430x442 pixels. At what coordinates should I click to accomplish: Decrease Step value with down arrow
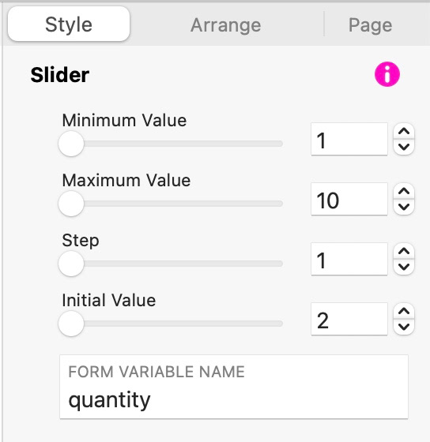coord(404,267)
